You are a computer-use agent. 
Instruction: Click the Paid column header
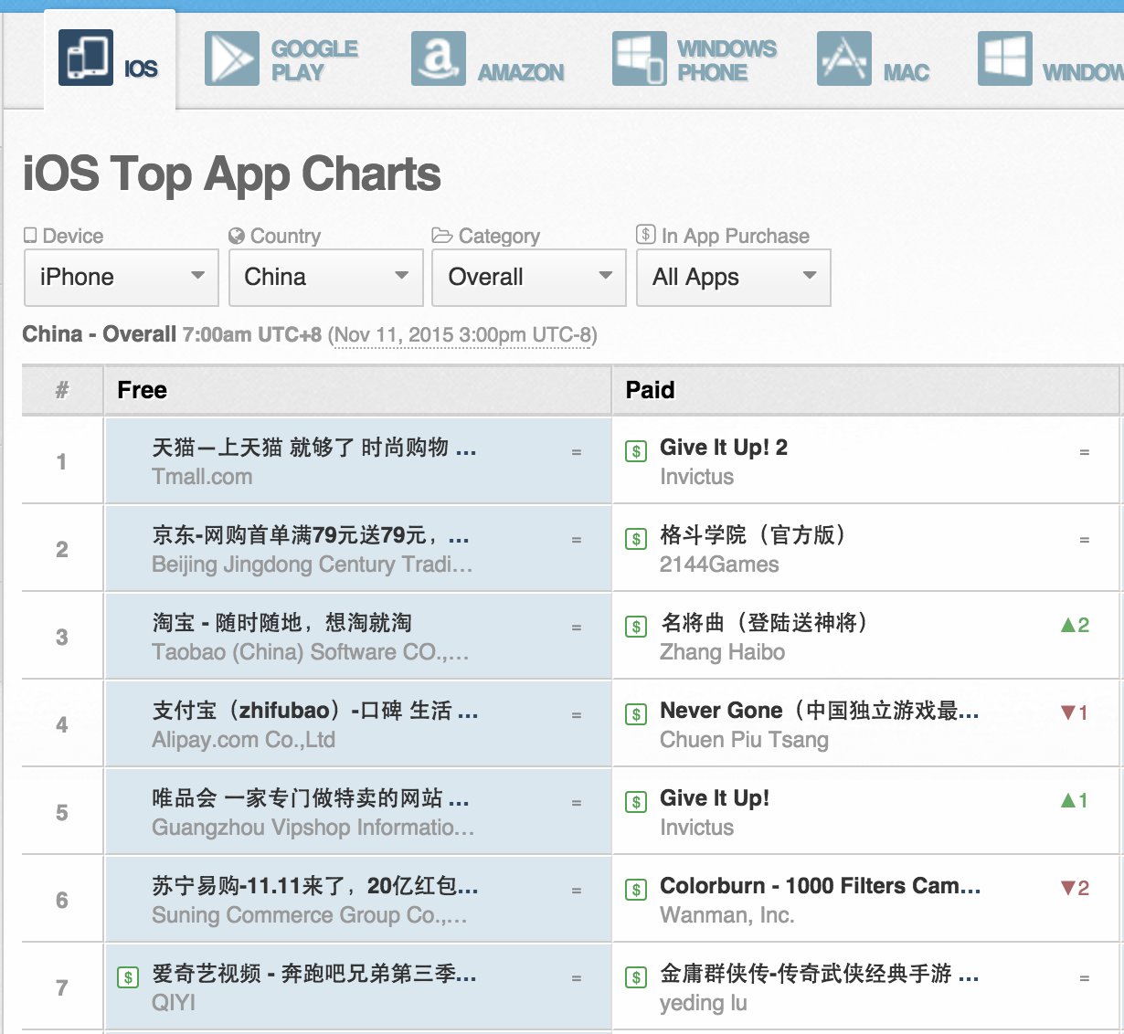(x=650, y=390)
